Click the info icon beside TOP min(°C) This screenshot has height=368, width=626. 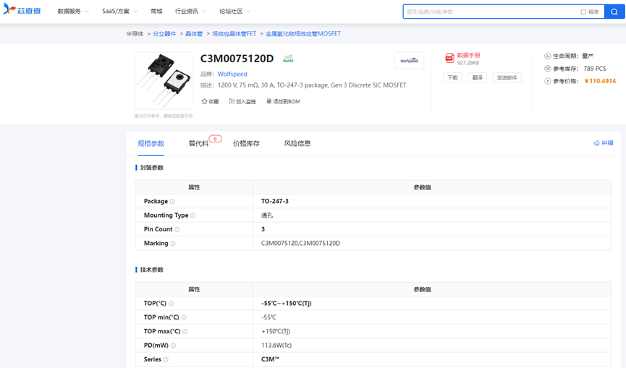pos(184,318)
